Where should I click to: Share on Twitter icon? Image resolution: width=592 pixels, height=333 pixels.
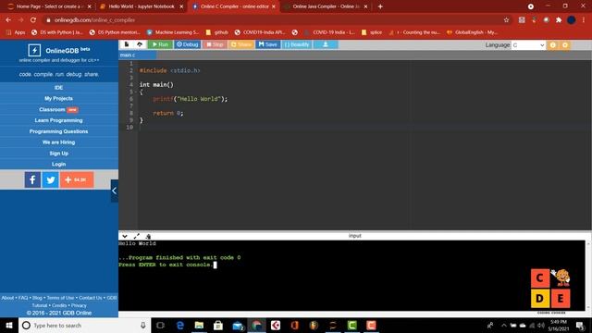[x=51, y=179]
